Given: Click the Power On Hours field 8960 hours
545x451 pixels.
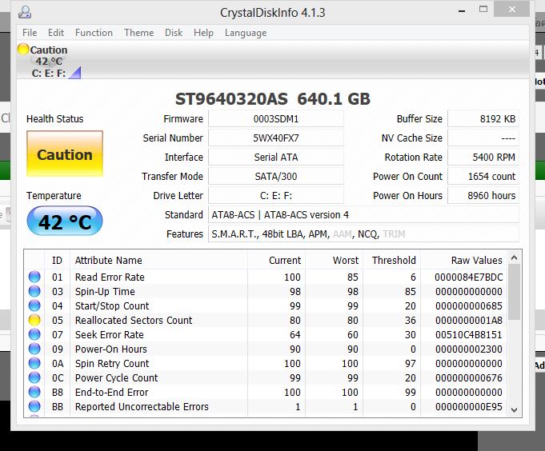Looking at the screenshot, I should point(483,195).
